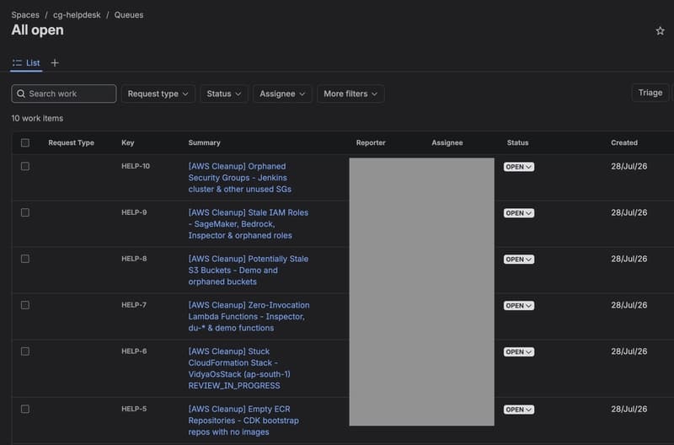This screenshot has height=445, width=674.
Task: Change OPEN status of HELP-7
Action: (519, 306)
